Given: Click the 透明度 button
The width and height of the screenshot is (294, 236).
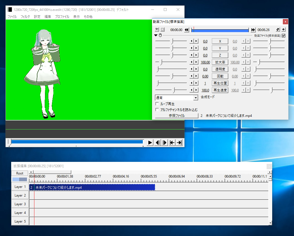Looking at the screenshot, I should tap(220, 69).
